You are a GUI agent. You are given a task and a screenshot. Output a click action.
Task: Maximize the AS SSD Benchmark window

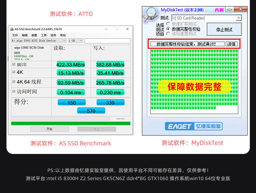[x=117, y=29]
